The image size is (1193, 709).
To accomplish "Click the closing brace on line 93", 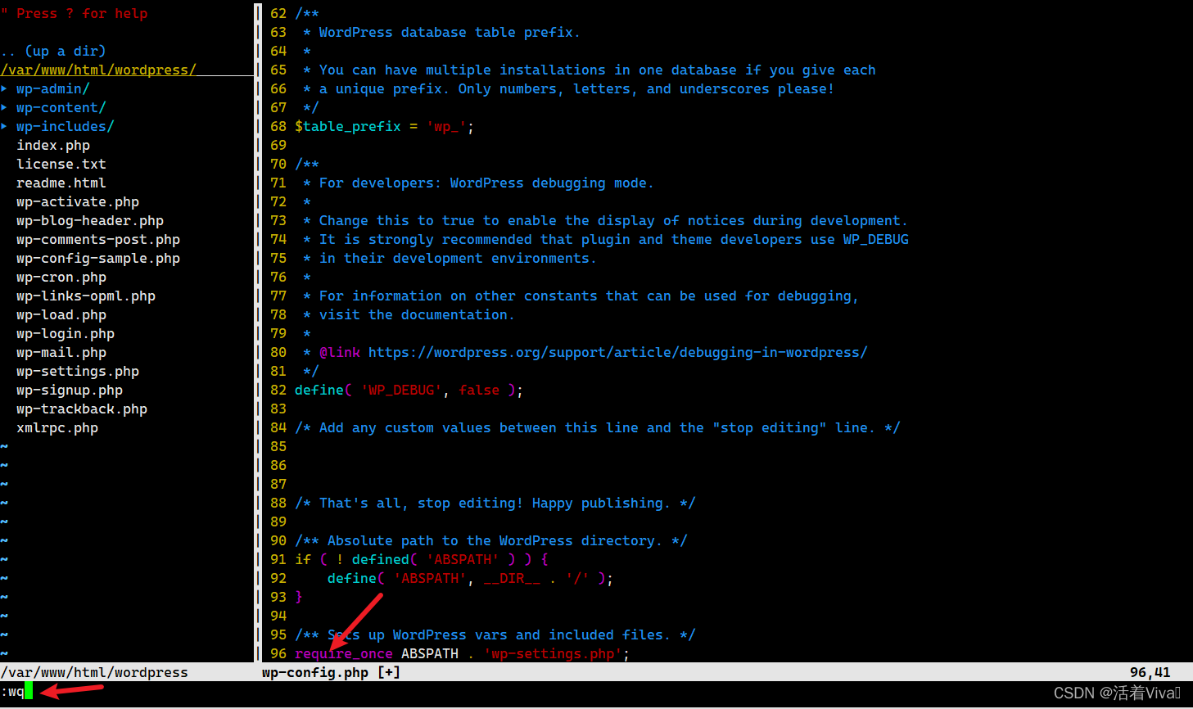I will [x=299, y=597].
